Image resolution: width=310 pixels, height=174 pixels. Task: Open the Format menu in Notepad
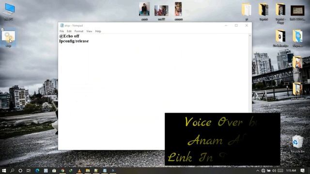(x=78, y=31)
